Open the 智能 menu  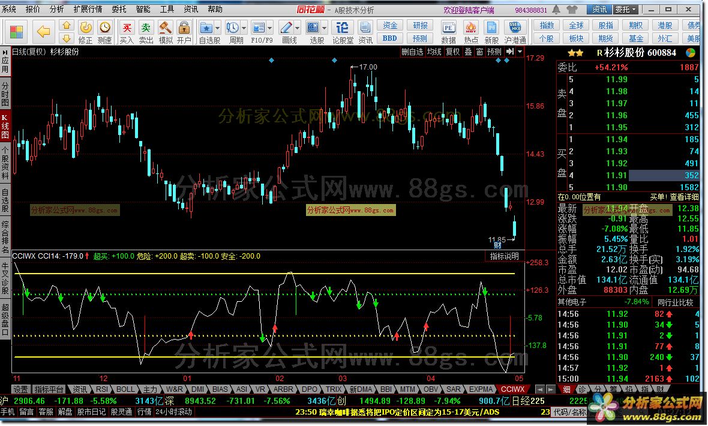[x=143, y=9]
